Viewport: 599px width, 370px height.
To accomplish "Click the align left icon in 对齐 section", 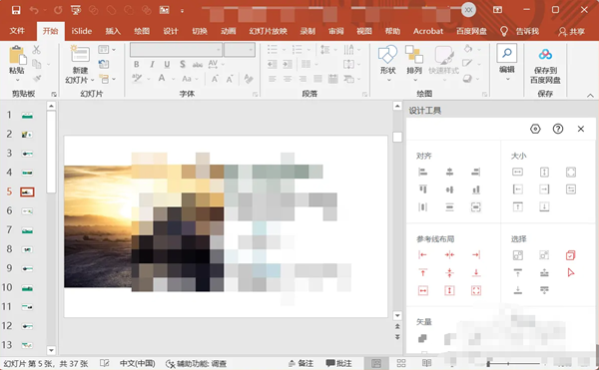I will pyautogui.click(x=423, y=172).
